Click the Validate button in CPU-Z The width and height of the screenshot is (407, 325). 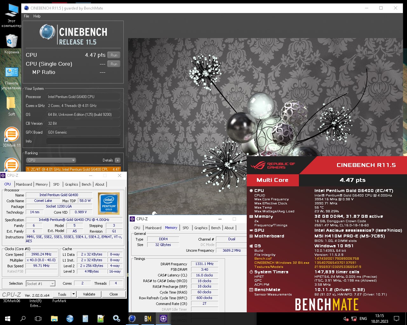click(x=89, y=294)
